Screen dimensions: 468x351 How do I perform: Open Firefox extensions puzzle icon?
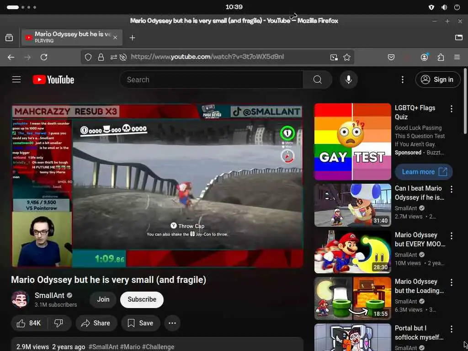(x=441, y=57)
